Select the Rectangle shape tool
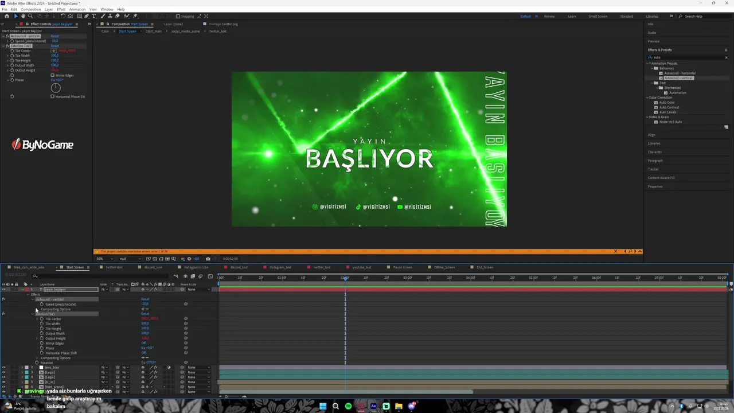Image resolution: width=734 pixels, height=413 pixels. pos(79,16)
